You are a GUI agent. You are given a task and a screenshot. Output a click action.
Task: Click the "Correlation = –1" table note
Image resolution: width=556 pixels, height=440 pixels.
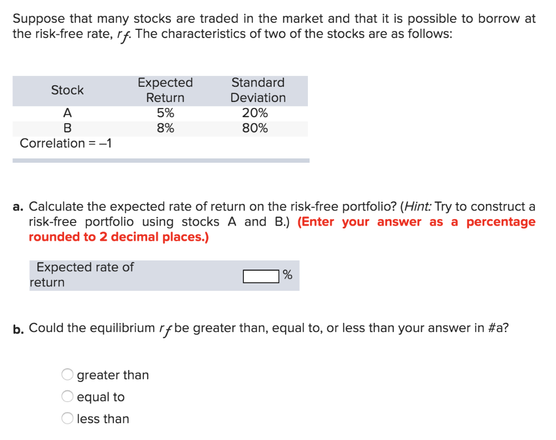point(66,143)
